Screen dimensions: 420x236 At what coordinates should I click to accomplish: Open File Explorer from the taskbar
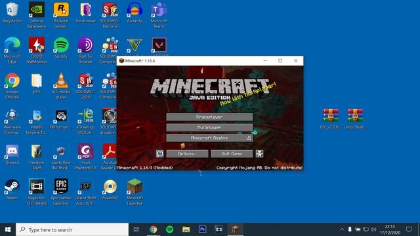pos(186,229)
